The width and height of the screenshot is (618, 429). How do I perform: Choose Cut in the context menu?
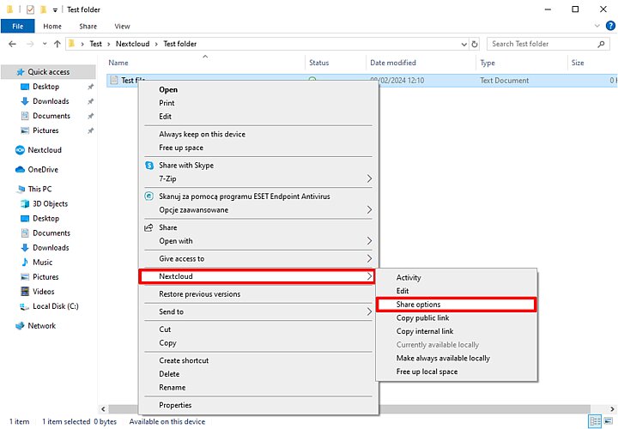(x=258, y=329)
